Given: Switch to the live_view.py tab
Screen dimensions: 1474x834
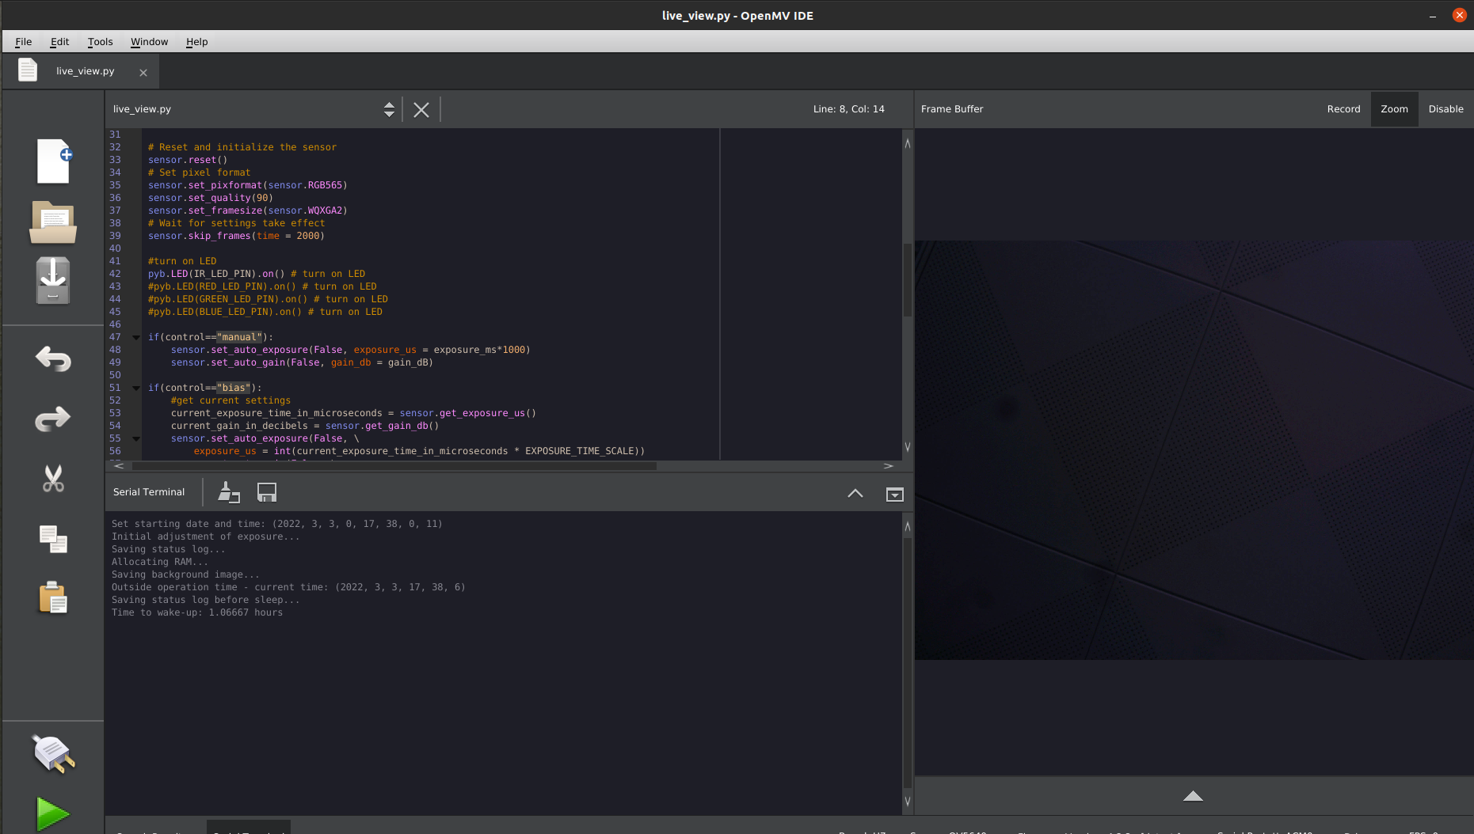Looking at the screenshot, I should pos(84,70).
